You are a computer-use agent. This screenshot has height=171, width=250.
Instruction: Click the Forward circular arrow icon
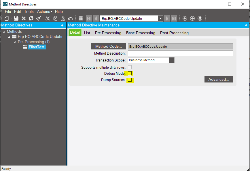[x=192, y=18]
